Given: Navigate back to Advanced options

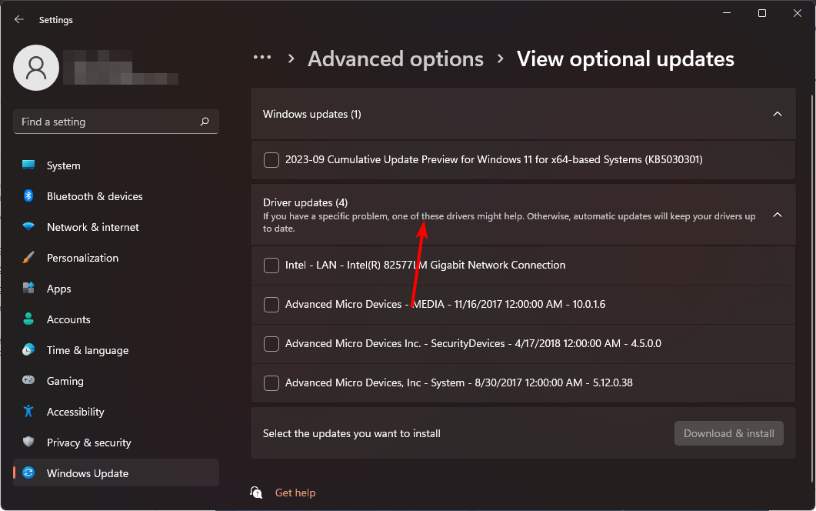Looking at the screenshot, I should (x=395, y=58).
